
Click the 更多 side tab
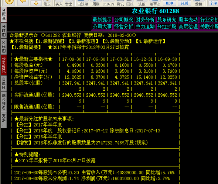[x=4, y=120]
